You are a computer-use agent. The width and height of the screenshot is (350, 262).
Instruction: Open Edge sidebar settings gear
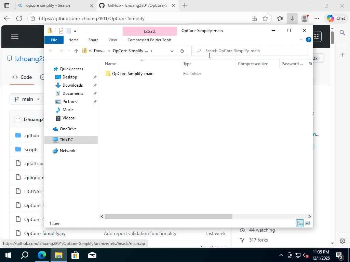click(342, 241)
